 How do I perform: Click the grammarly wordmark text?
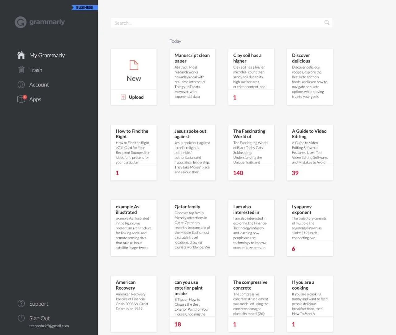[47, 22]
